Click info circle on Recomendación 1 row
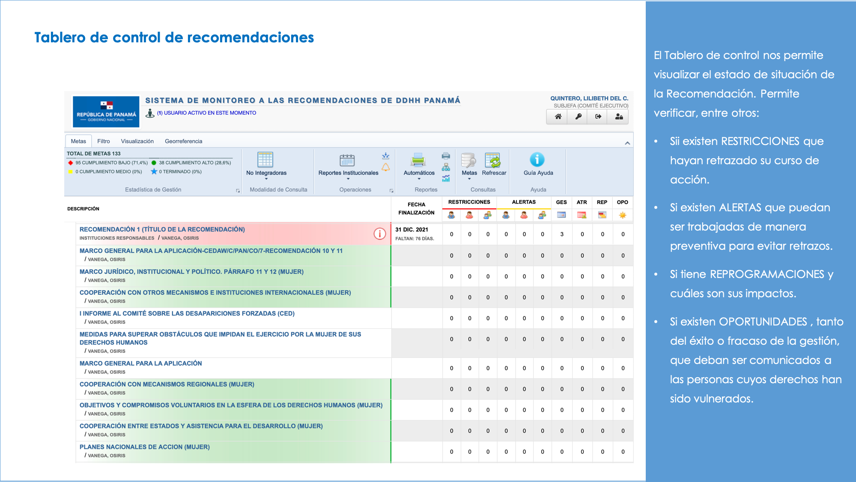This screenshot has height=482, width=856. coord(380,234)
